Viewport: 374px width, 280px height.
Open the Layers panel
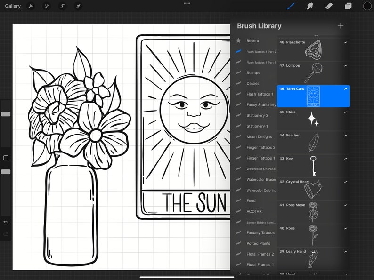click(348, 6)
